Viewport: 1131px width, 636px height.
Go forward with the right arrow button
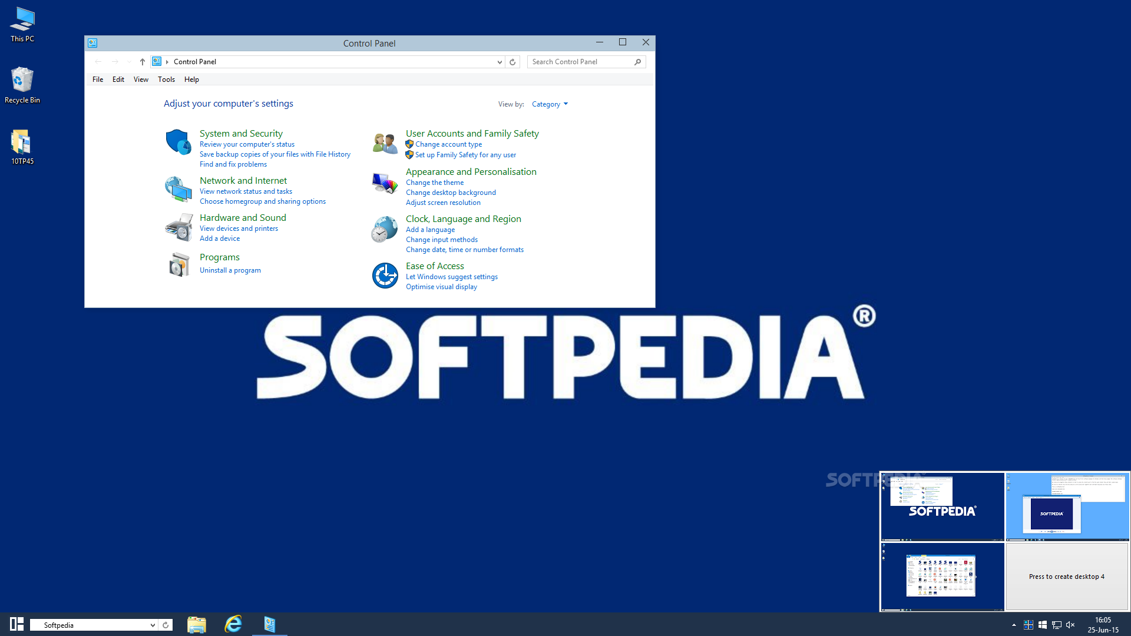pyautogui.click(x=115, y=62)
